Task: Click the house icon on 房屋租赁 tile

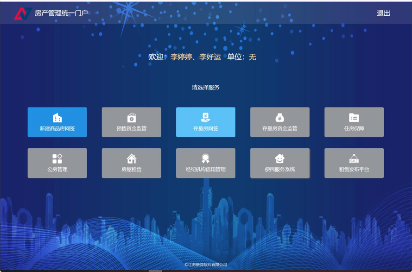Action: 132,158
